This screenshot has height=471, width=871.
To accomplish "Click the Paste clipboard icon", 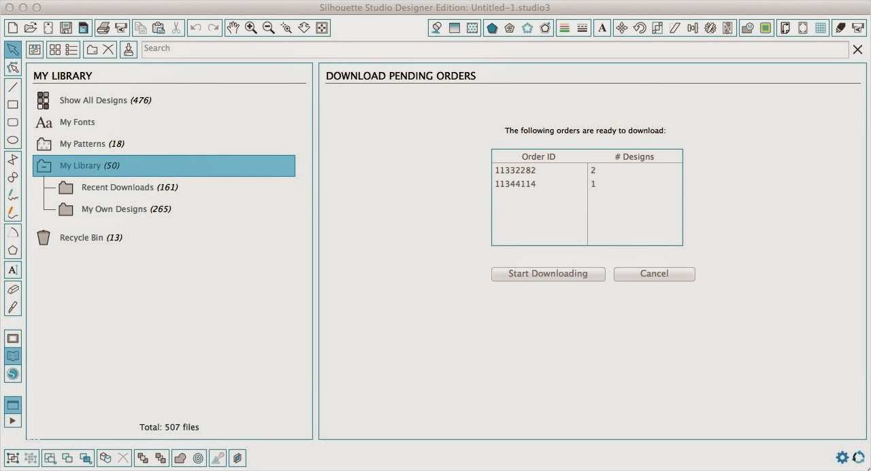I will (x=158, y=28).
